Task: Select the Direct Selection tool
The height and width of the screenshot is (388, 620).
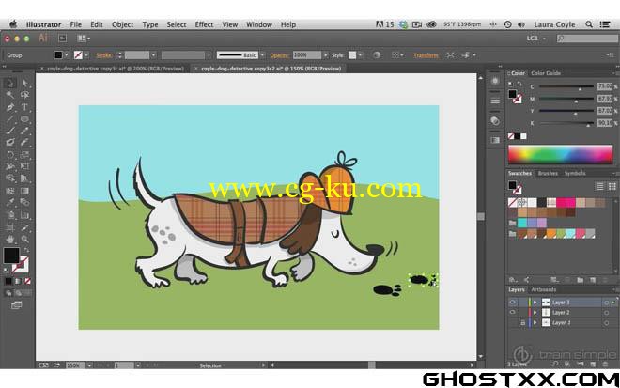Action: click(x=25, y=83)
